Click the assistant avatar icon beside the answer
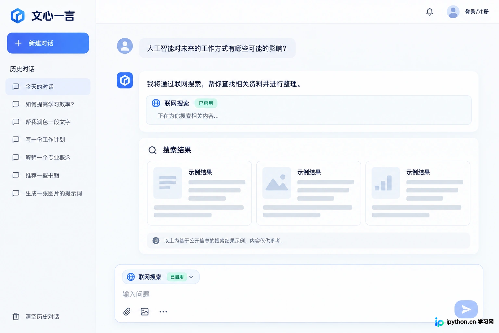Image resolution: width=499 pixels, height=333 pixels. 125,80
